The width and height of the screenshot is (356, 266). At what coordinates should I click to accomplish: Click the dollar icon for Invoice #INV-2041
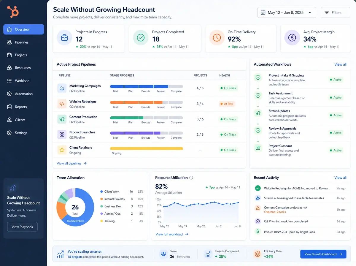258,232
